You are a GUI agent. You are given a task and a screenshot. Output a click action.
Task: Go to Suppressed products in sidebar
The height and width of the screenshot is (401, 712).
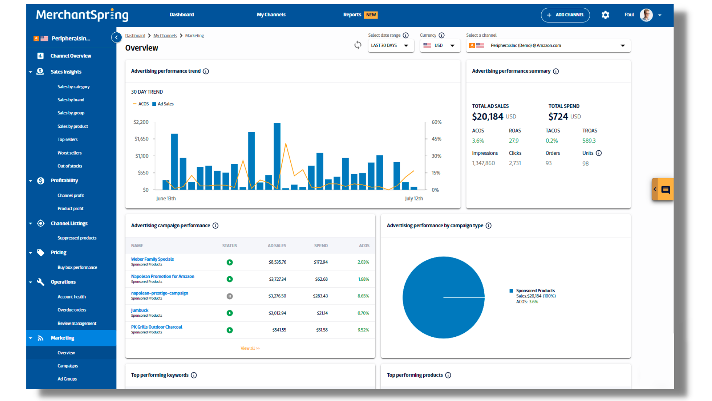tap(77, 238)
